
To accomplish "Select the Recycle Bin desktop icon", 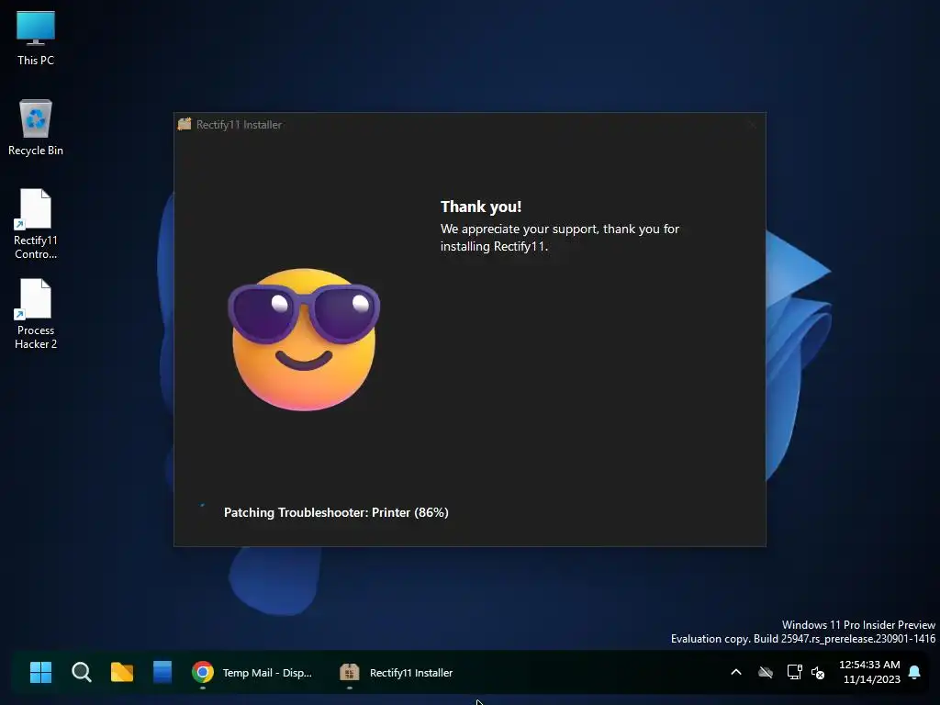I will point(36,128).
